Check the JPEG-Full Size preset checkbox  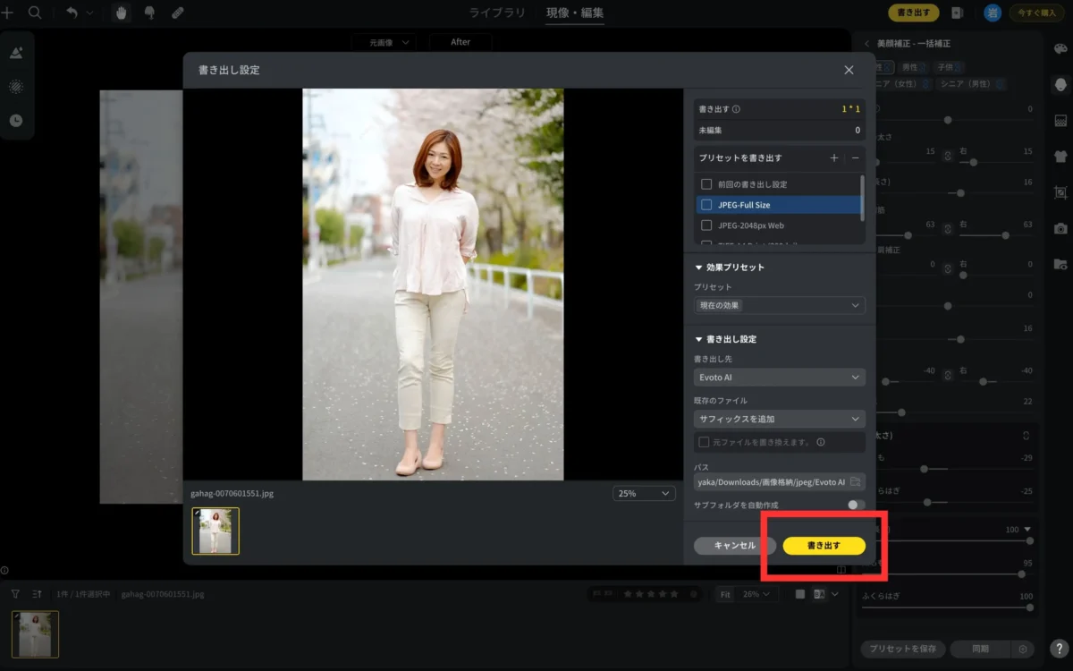(706, 205)
